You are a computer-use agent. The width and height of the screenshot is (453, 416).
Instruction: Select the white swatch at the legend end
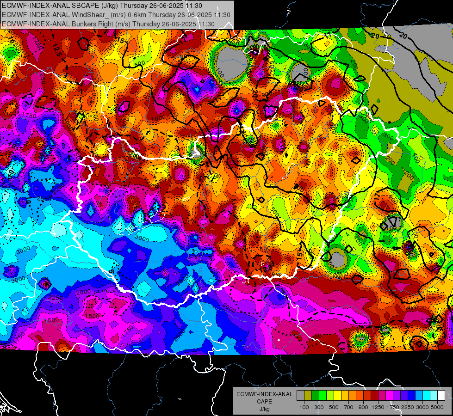coord(441,395)
